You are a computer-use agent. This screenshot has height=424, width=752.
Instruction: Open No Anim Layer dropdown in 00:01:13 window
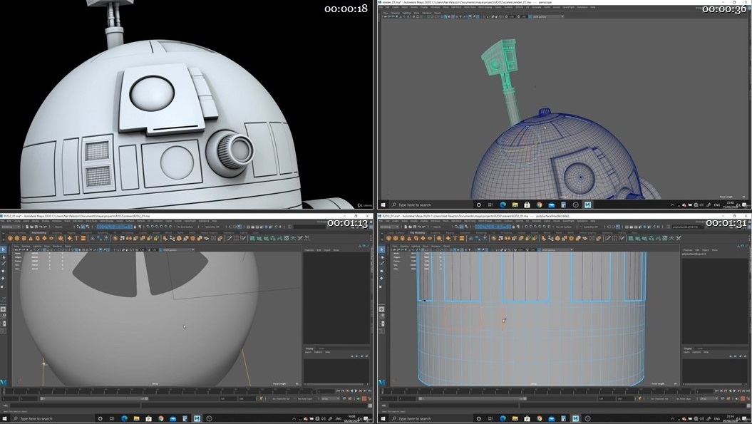[306, 398]
